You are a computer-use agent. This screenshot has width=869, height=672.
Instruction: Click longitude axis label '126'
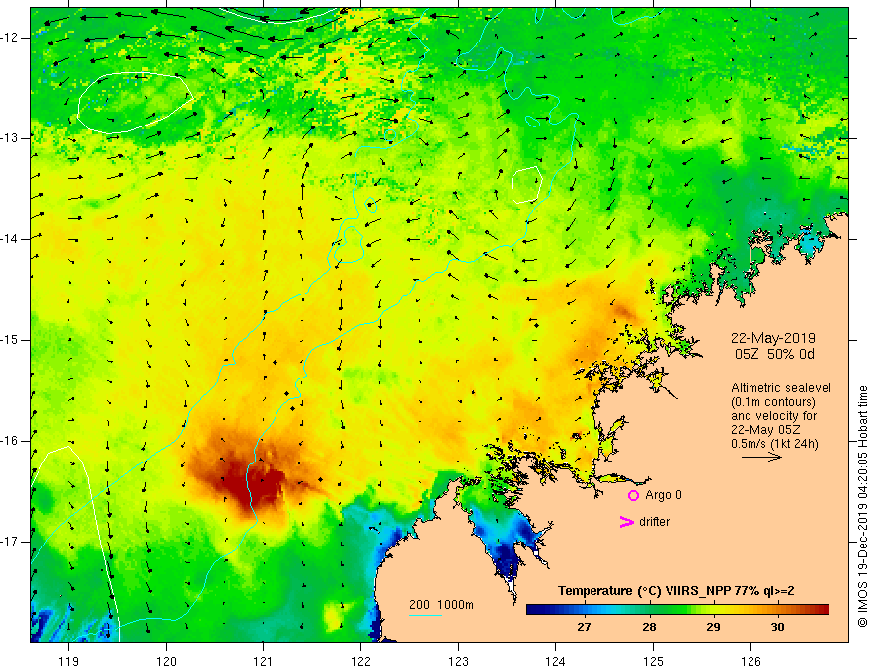pos(750,661)
